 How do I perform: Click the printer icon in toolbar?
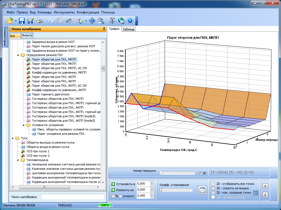[40, 21]
